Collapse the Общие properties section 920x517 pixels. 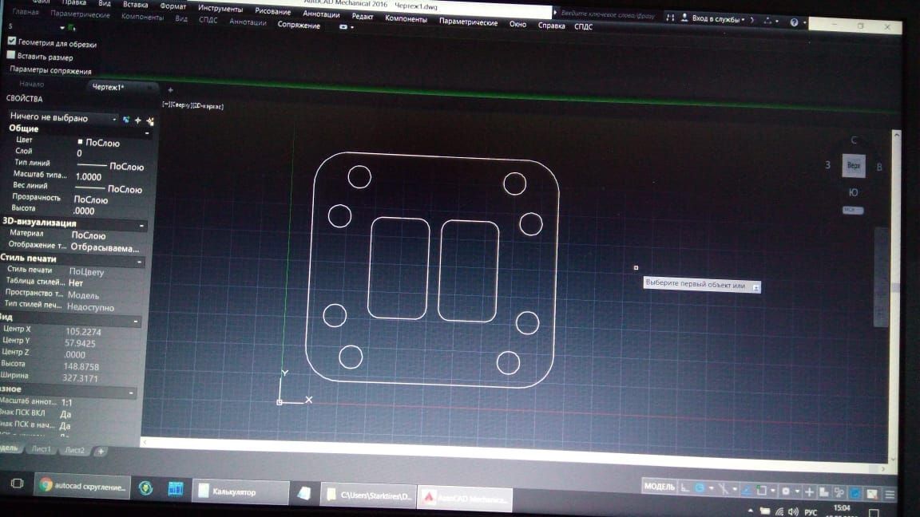pos(147,134)
